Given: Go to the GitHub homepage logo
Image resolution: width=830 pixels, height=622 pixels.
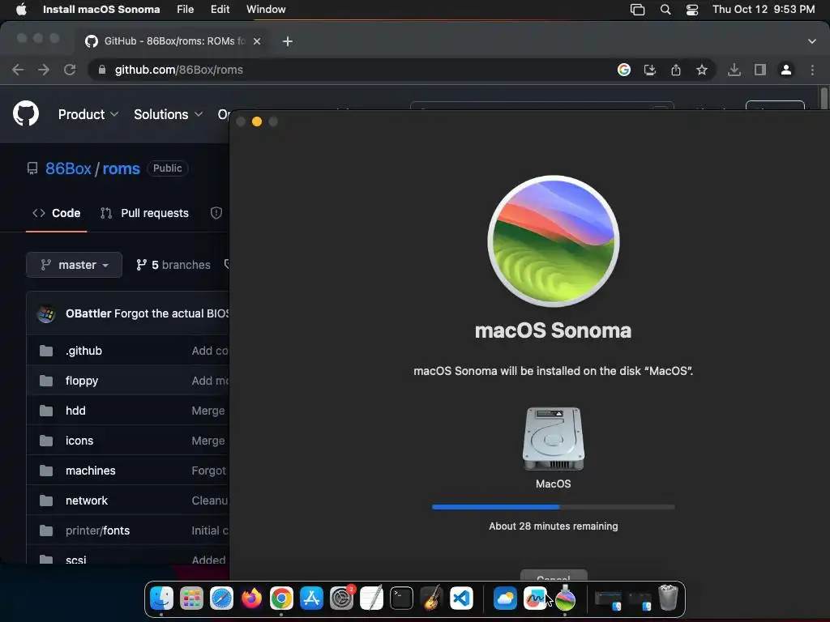Looking at the screenshot, I should pos(25,113).
